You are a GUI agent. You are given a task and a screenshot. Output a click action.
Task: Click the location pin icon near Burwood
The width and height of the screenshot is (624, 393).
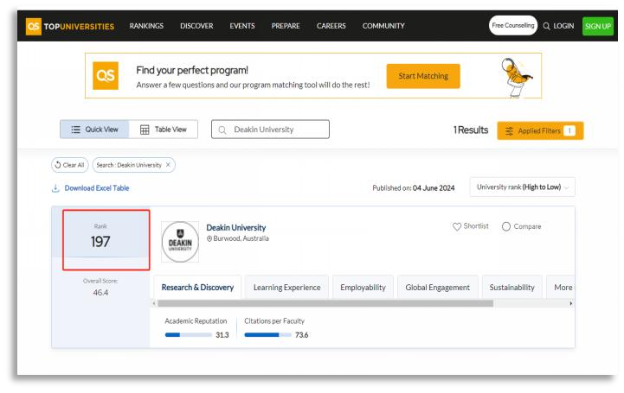209,238
